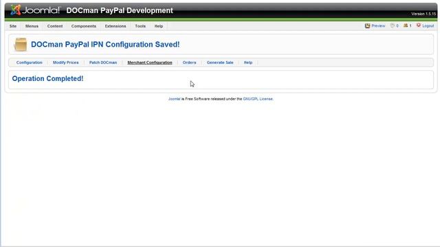Open the Content menu
The width and height of the screenshot is (440, 247).
pos(55,26)
